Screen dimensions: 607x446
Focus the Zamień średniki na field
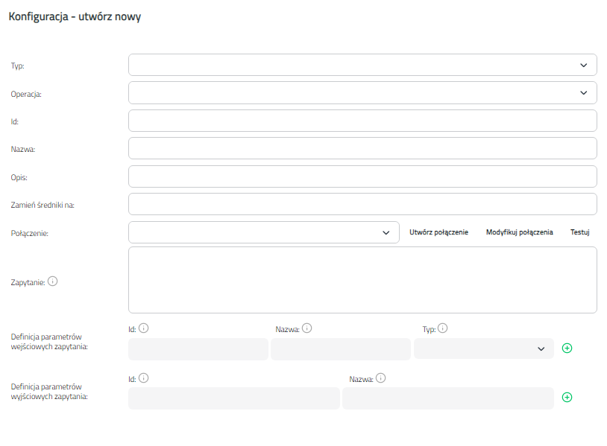362,204
